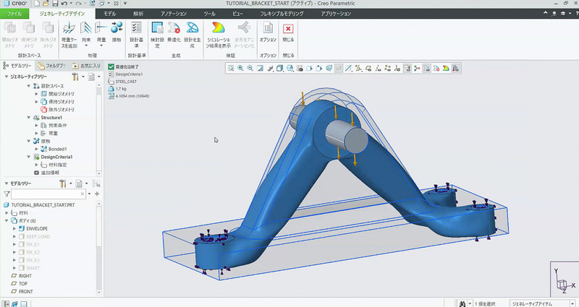Toggle the 最適化は終了 checkbox
The image size is (579, 307).
(x=111, y=66)
